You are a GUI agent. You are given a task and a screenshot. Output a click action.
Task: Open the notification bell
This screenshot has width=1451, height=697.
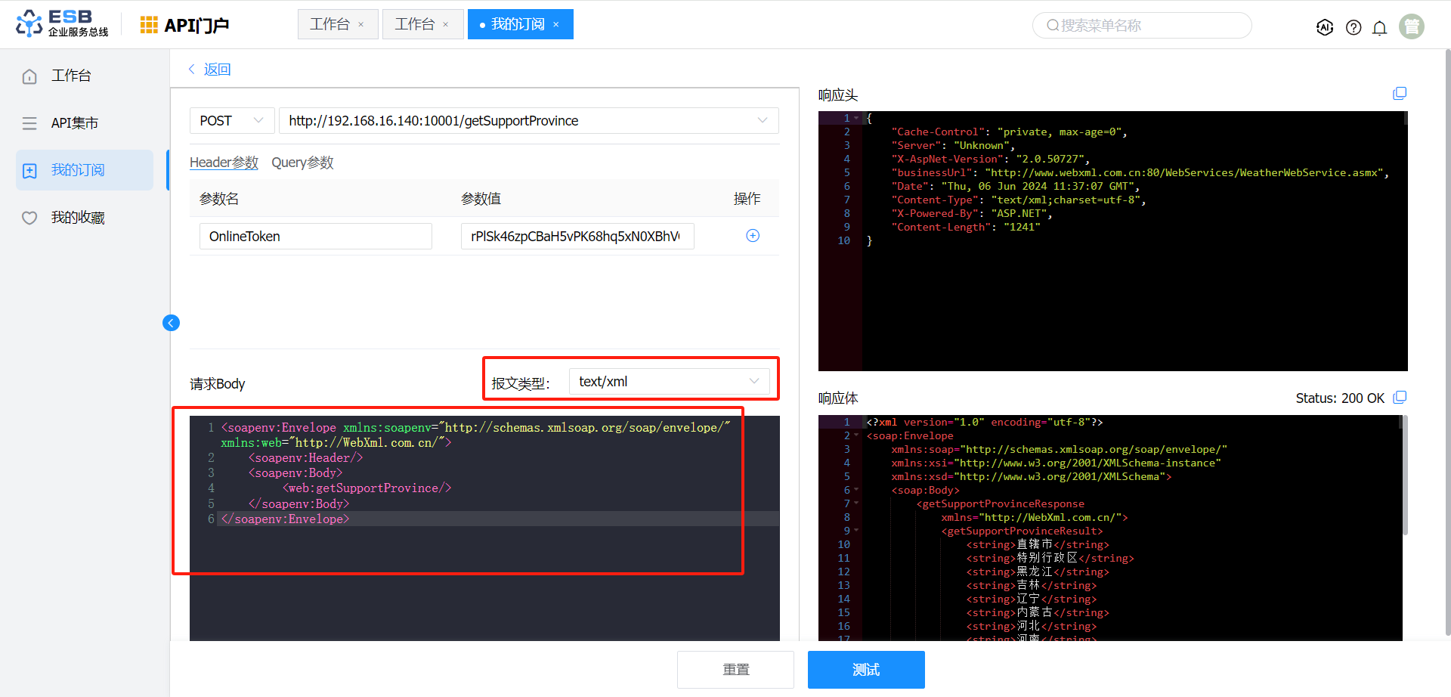point(1379,28)
